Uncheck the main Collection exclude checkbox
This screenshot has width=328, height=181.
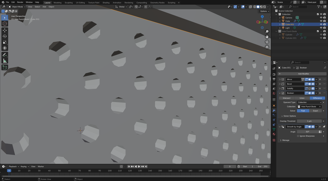point(318,14)
